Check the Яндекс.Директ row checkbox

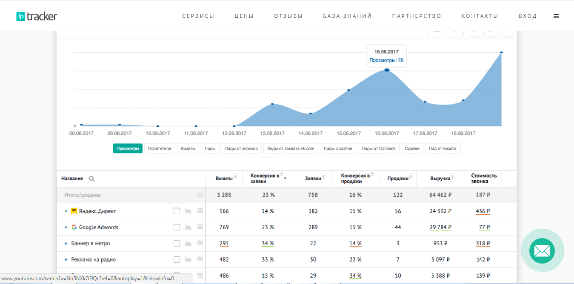coord(177,211)
